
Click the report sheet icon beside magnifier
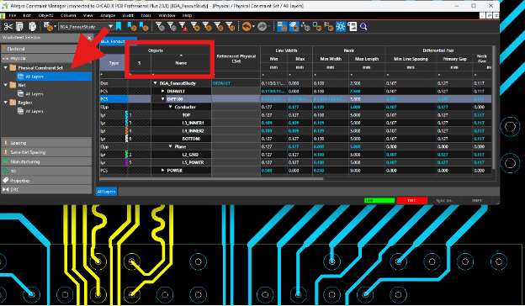point(353,26)
